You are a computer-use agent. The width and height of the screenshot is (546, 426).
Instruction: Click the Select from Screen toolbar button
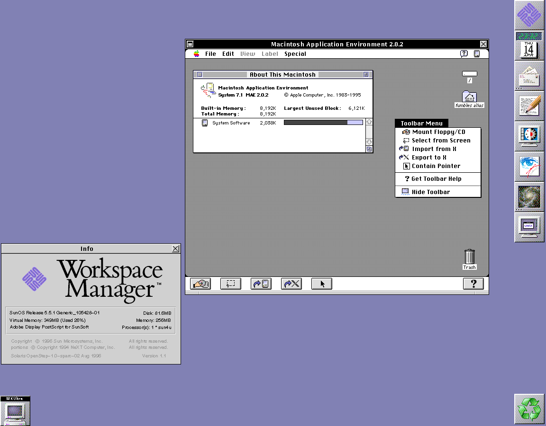pos(230,284)
